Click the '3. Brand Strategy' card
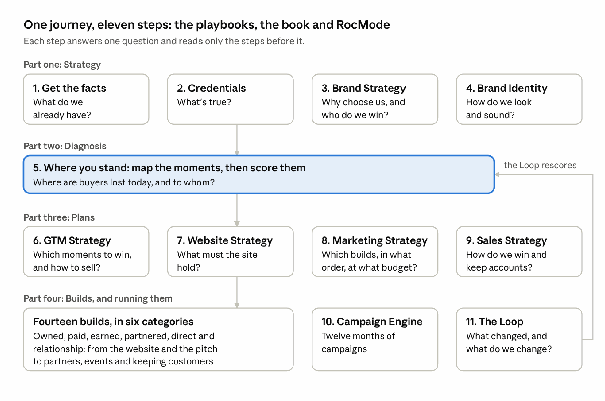605x401 pixels. (375, 99)
